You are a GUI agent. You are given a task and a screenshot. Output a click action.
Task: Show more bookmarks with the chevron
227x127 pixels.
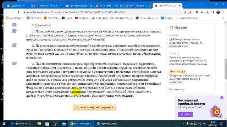pyautogui.click(x=223, y=18)
